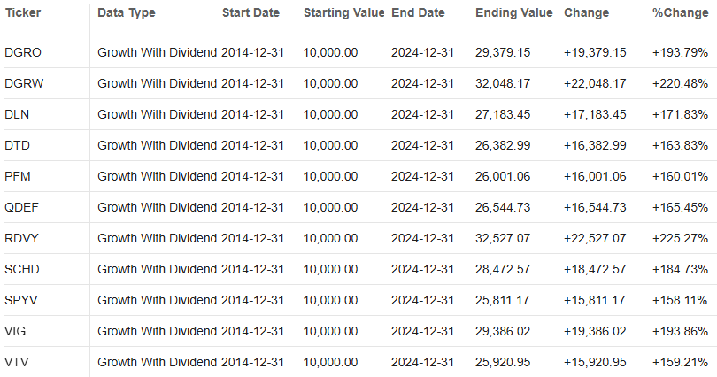Screen dimensions: 717x377
Task: Click the Ending Value column header
Action: 513,13
